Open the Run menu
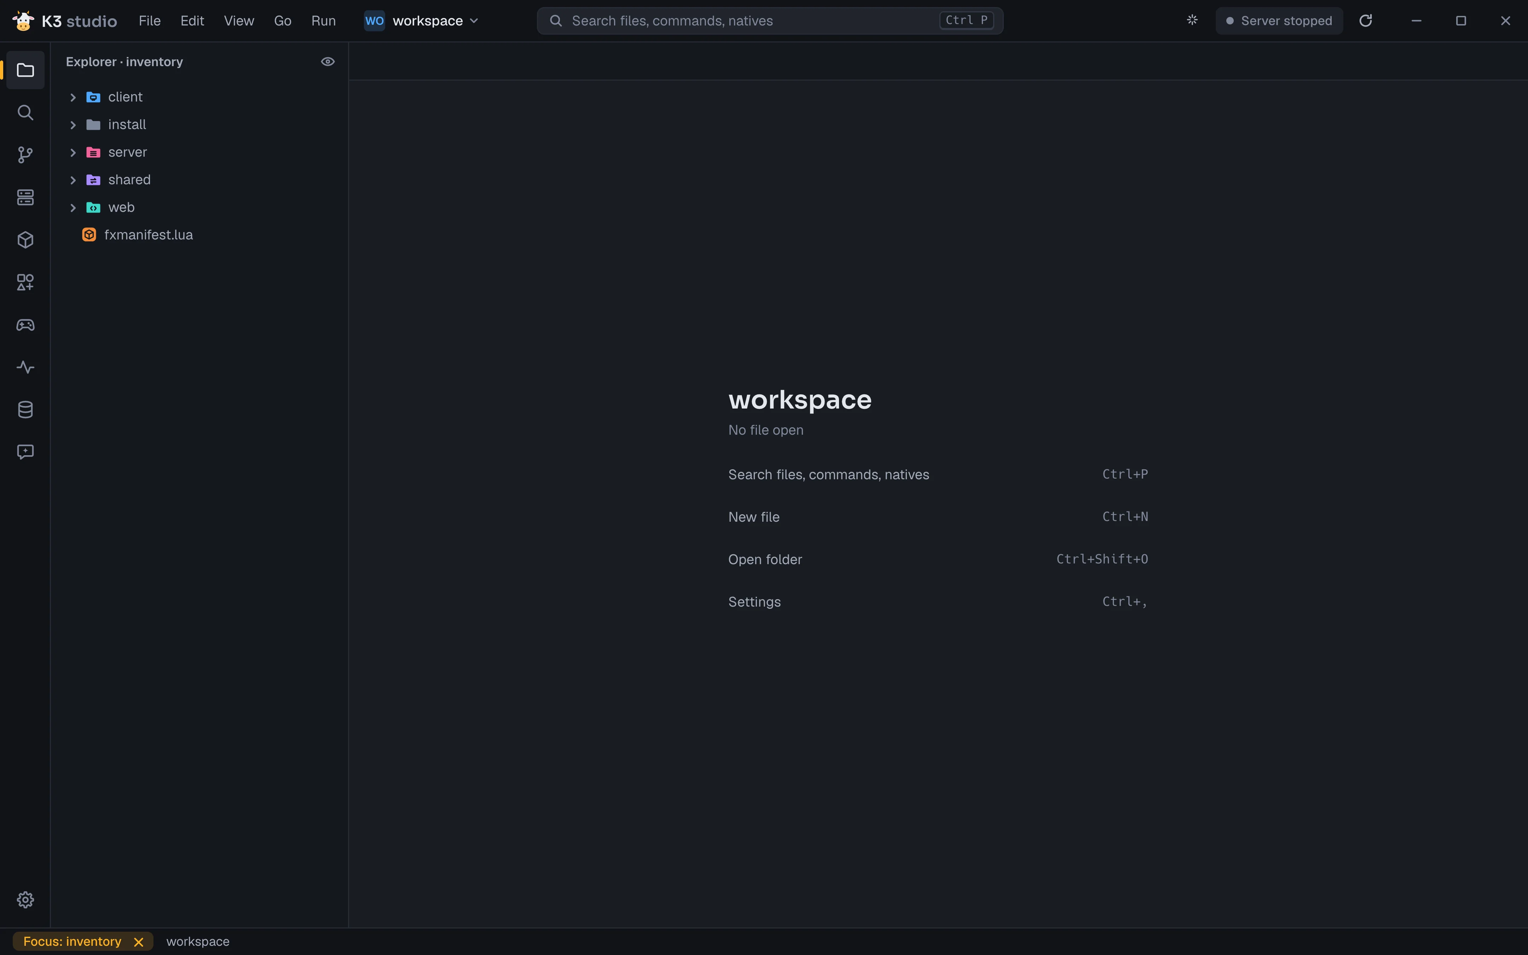 tap(323, 21)
